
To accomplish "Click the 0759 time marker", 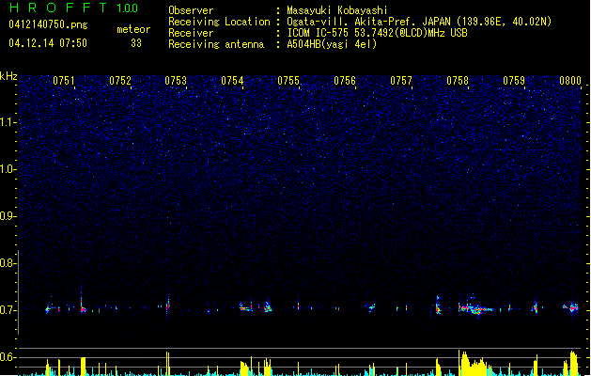I will coord(514,81).
